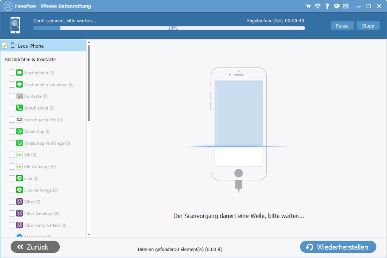
Task: Open the menu list icon in title bar
Action: [346, 6]
